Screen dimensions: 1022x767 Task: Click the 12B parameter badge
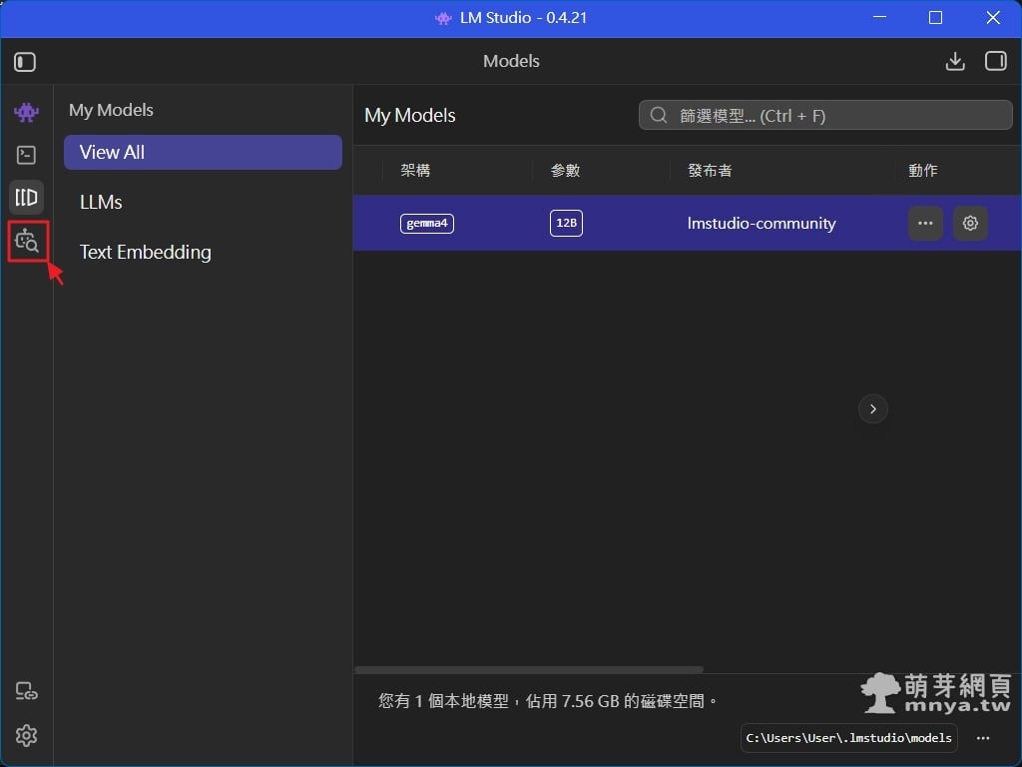click(566, 223)
